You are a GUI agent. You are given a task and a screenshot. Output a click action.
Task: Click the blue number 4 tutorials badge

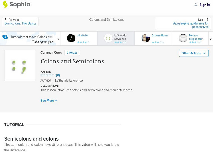[5, 37]
